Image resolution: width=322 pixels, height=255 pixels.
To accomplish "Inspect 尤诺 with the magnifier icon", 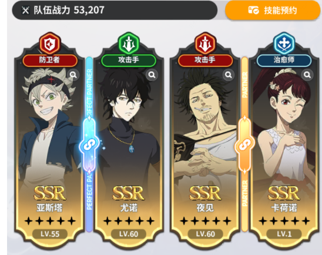I will (152, 75).
